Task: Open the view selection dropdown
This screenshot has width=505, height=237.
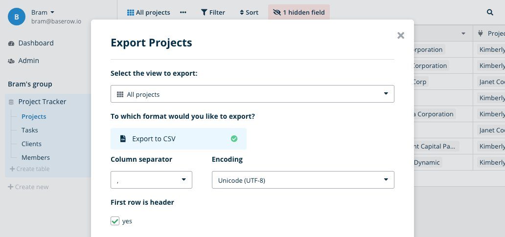Action: click(x=252, y=94)
